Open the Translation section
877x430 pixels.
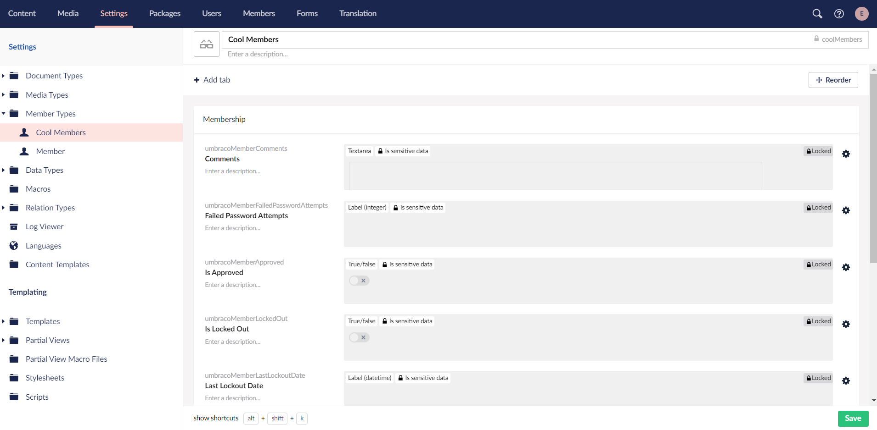coord(358,13)
